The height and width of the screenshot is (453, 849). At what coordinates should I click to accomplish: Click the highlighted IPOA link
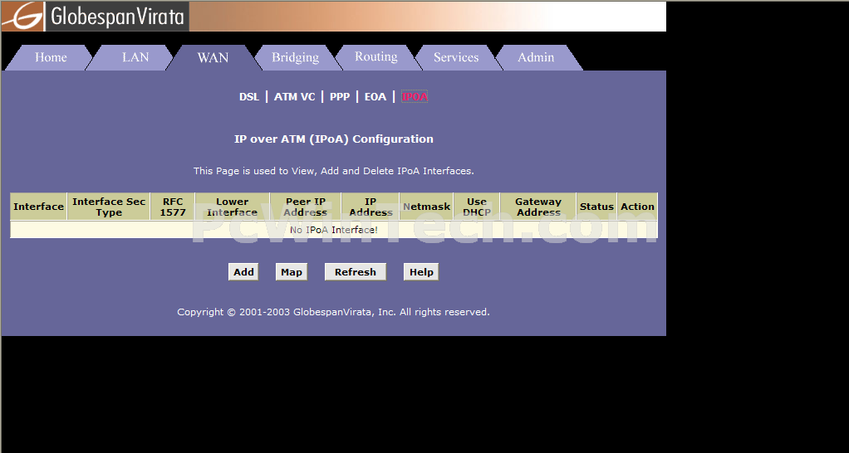[x=415, y=97]
